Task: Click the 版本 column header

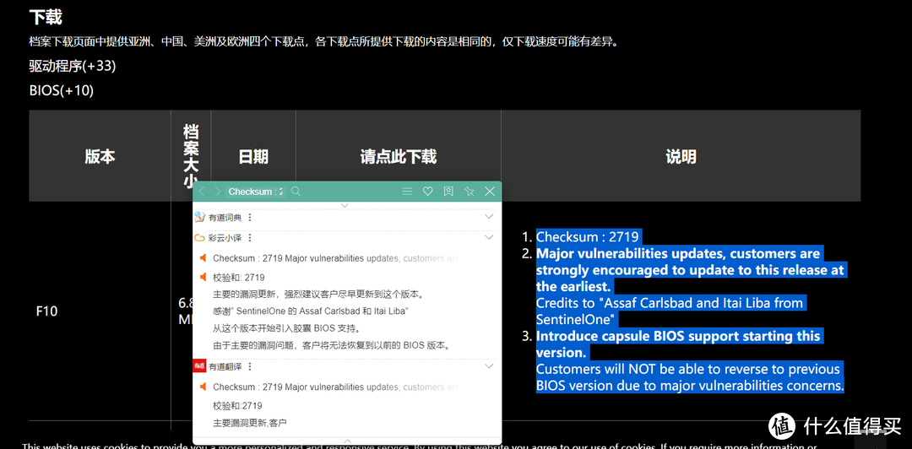Action: (100, 156)
